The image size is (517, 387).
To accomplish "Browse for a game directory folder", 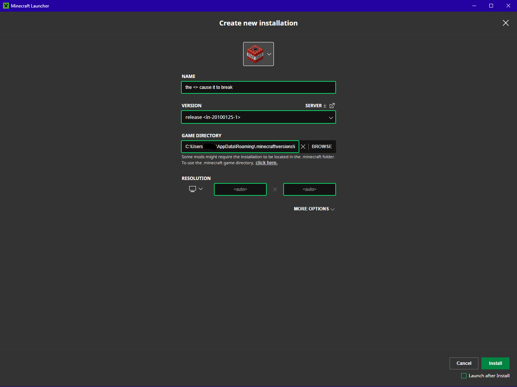I will click(322, 147).
